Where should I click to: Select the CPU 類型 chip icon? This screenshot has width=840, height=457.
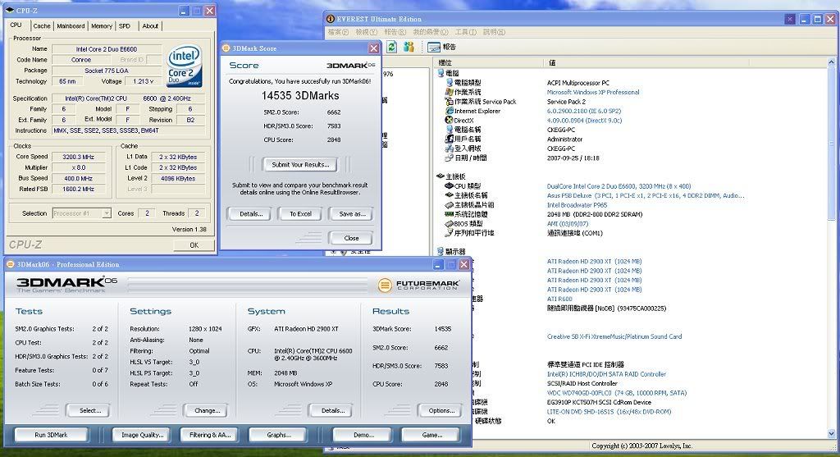click(x=450, y=186)
